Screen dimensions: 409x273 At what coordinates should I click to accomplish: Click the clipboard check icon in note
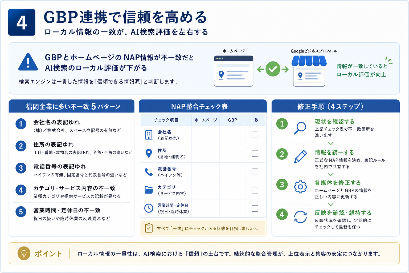[149, 228]
